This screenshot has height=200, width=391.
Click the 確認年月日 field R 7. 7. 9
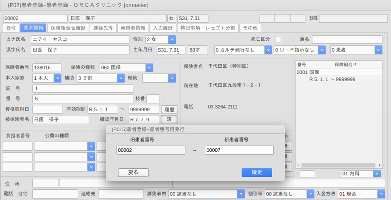point(144,120)
